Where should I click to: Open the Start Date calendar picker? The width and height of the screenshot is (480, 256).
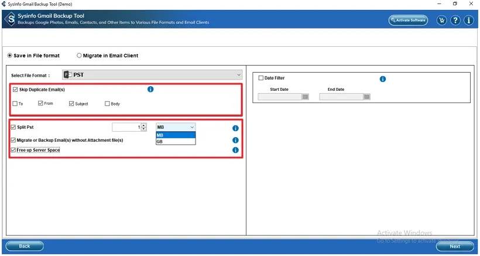pos(305,97)
